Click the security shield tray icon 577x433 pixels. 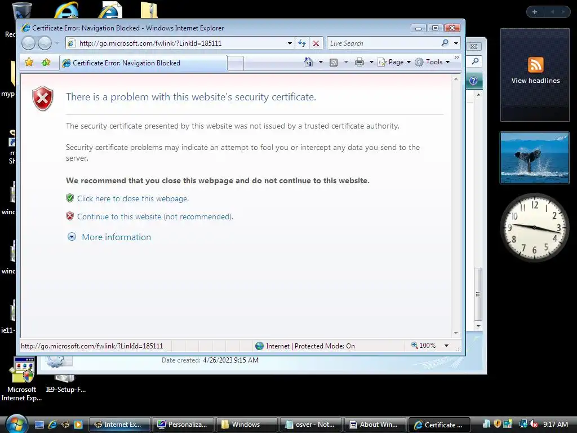pos(497,424)
